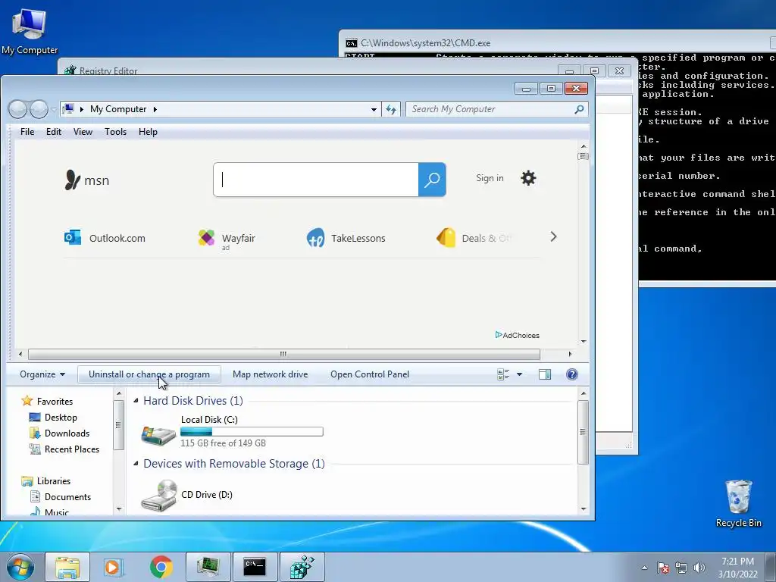Image resolution: width=776 pixels, height=582 pixels.
Task: Collapse Devices with Removable Storage group
Action: [x=136, y=464]
